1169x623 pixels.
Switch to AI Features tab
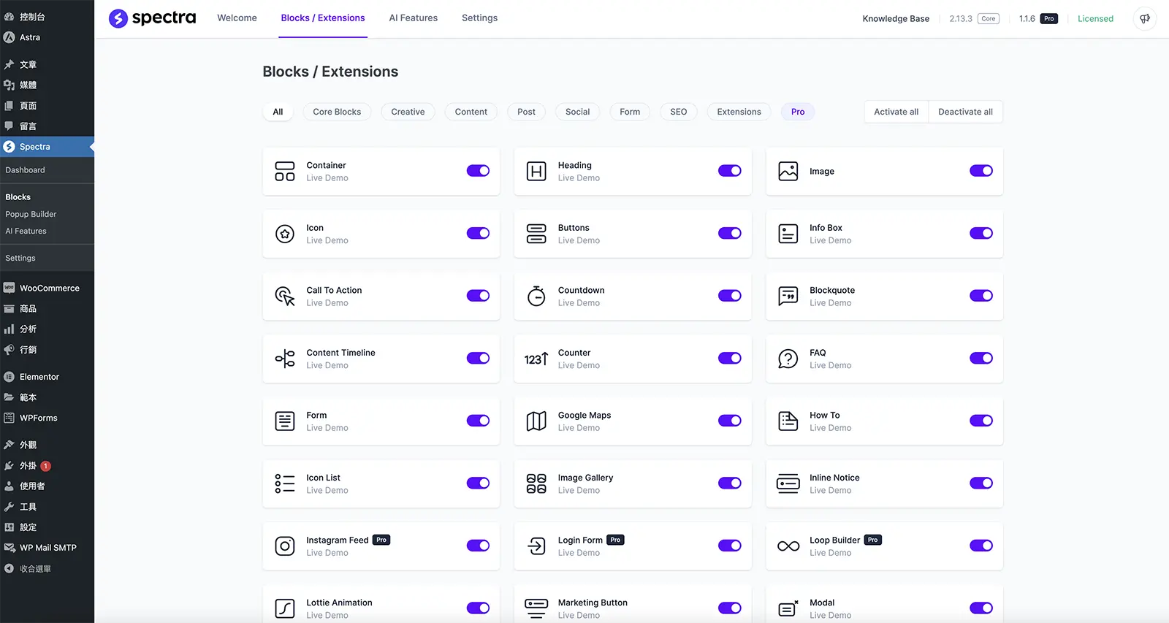413,18
